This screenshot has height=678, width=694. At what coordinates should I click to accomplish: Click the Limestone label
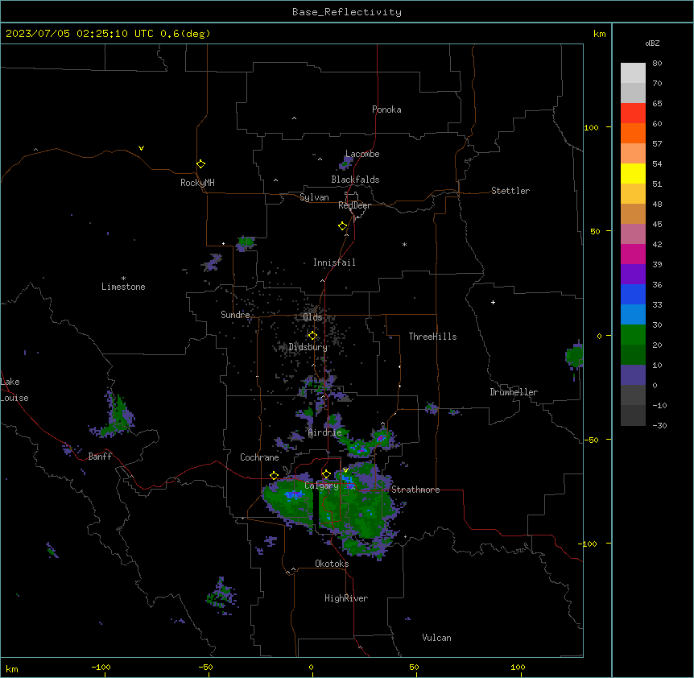(x=123, y=287)
